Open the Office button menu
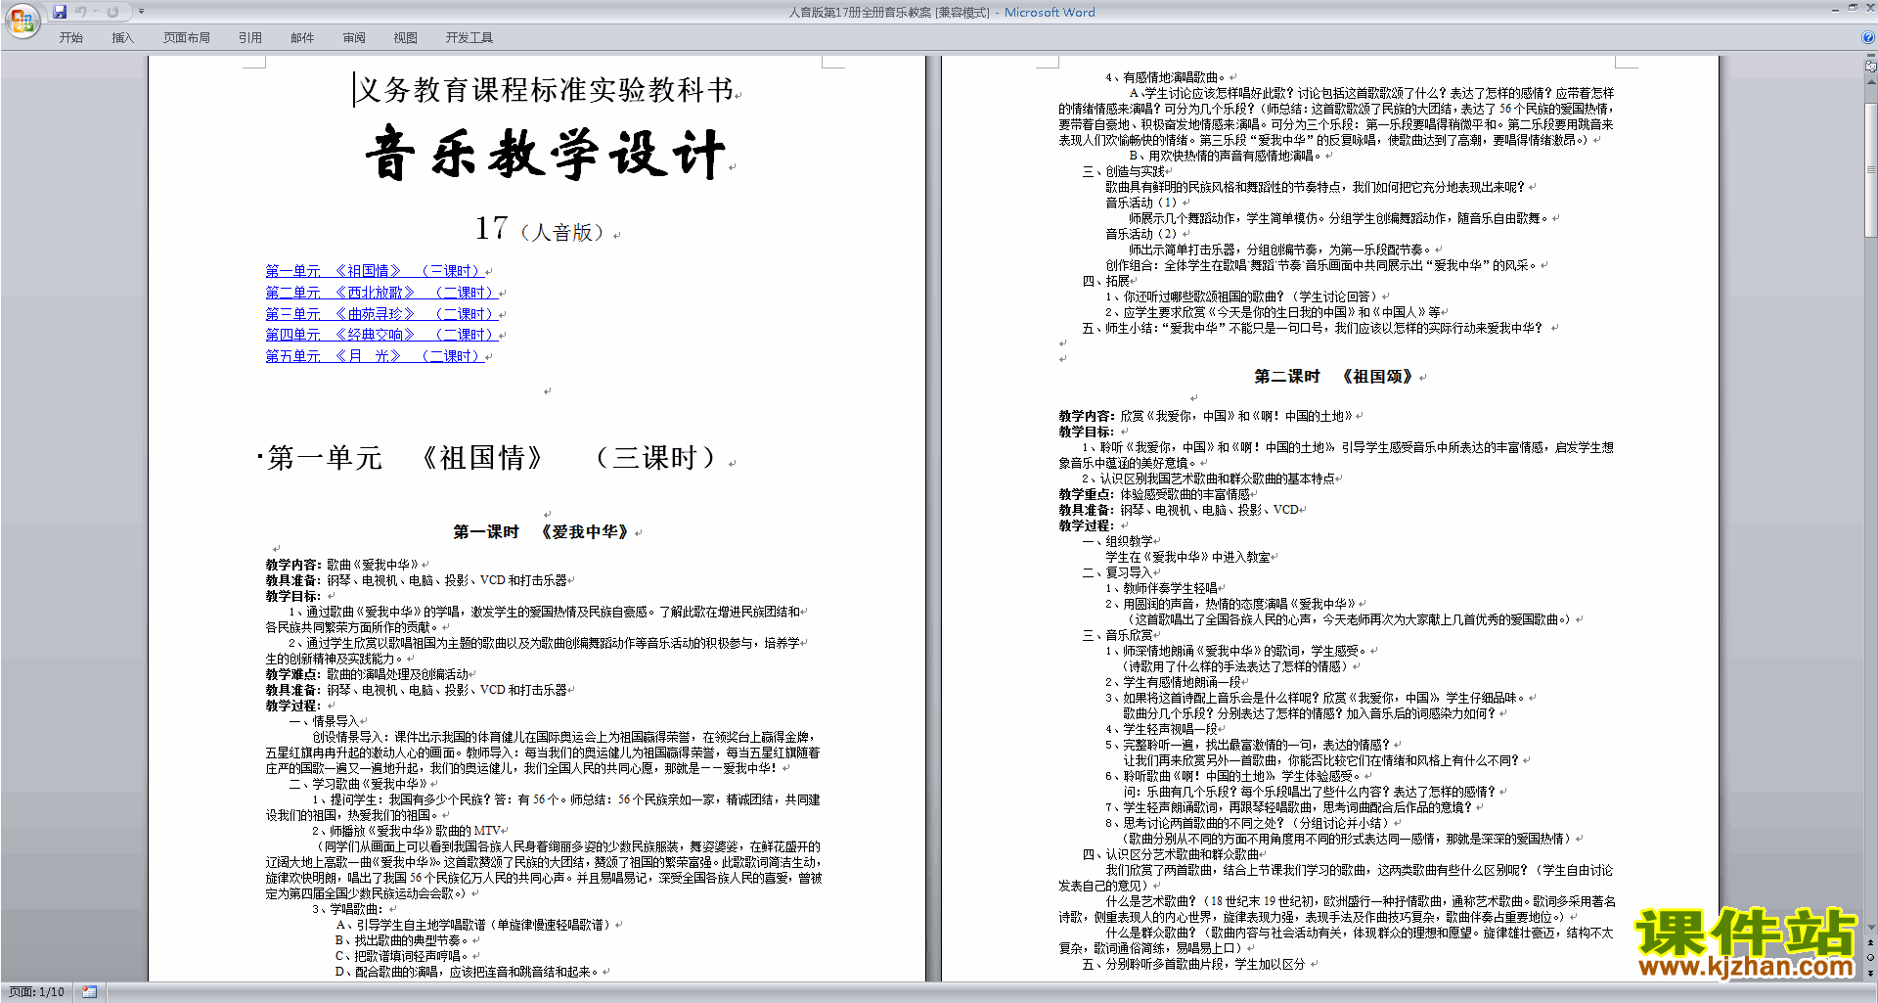This screenshot has height=1003, width=1878. coord(22,20)
